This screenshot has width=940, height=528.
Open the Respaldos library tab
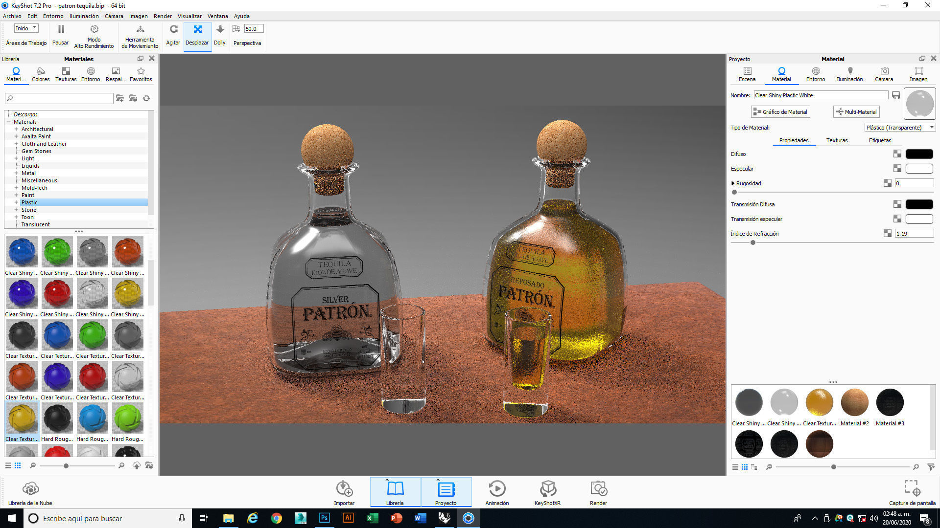click(x=116, y=74)
